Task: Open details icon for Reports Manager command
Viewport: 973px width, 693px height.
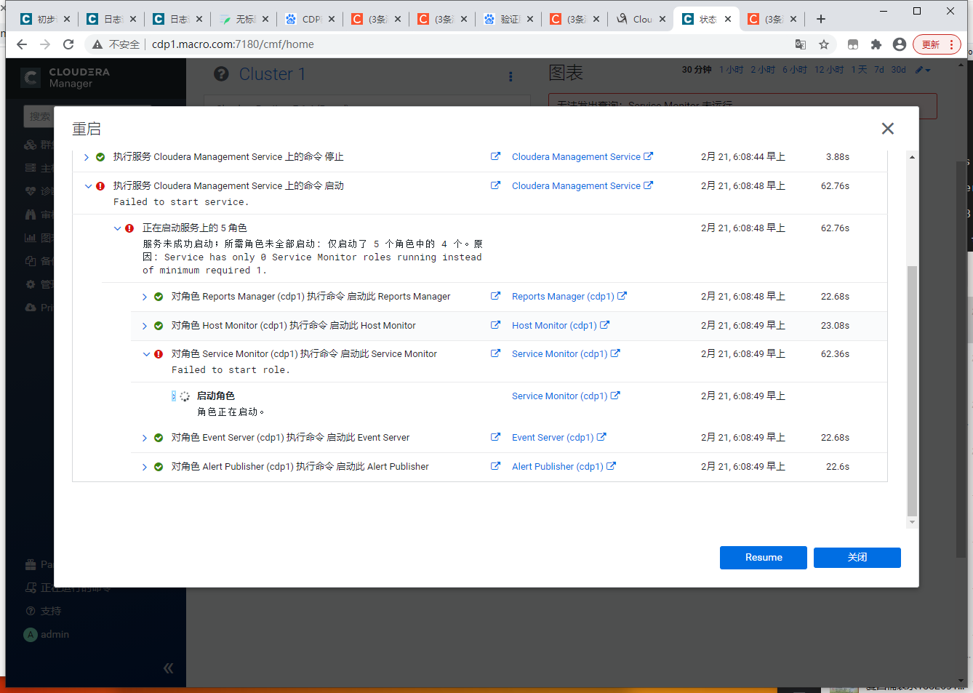Action: [495, 296]
